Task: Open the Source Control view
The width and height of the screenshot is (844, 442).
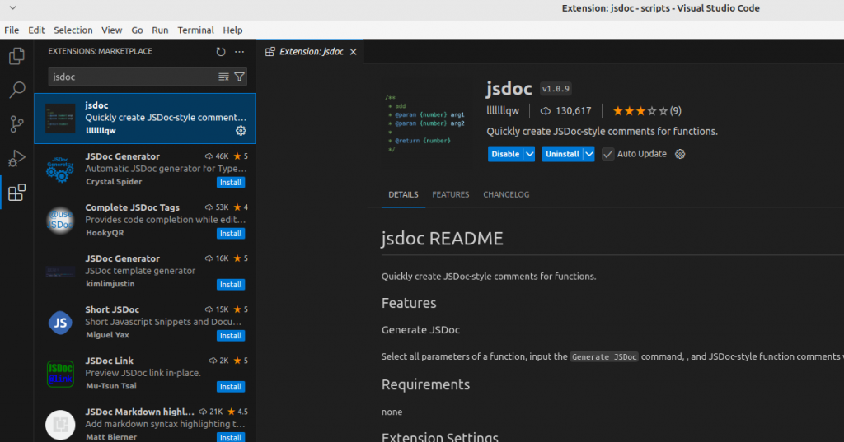Action: click(x=16, y=124)
